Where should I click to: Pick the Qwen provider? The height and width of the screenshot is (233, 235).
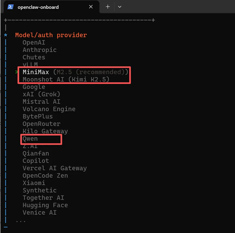[x=30, y=139]
